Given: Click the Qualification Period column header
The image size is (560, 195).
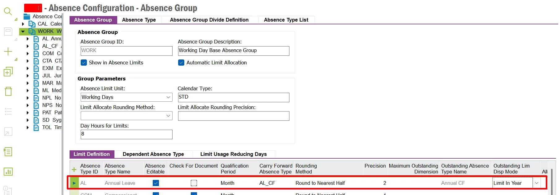Looking at the screenshot, I should (x=238, y=169).
